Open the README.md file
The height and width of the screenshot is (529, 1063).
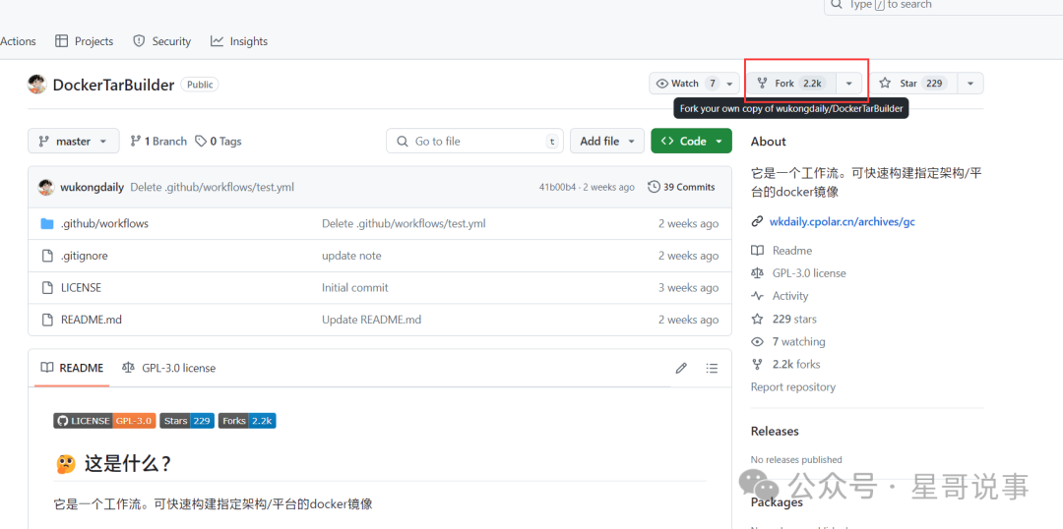click(91, 319)
